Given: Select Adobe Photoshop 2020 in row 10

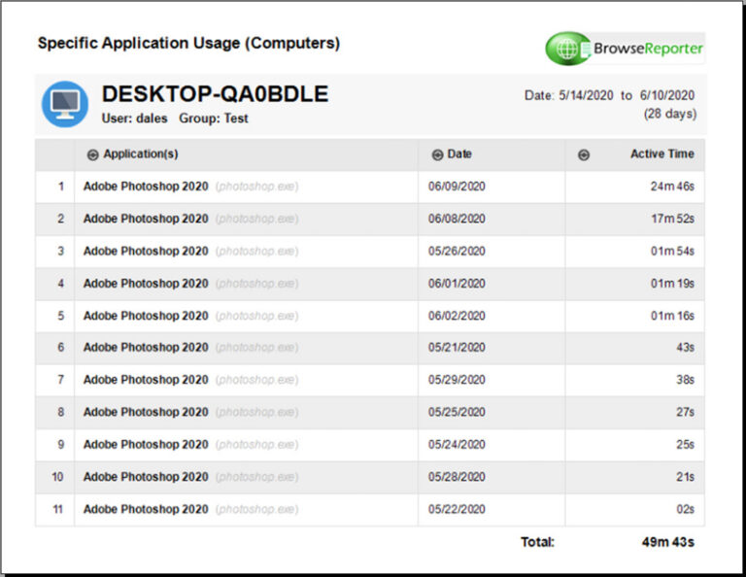Looking at the screenshot, I should click(x=146, y=477).
